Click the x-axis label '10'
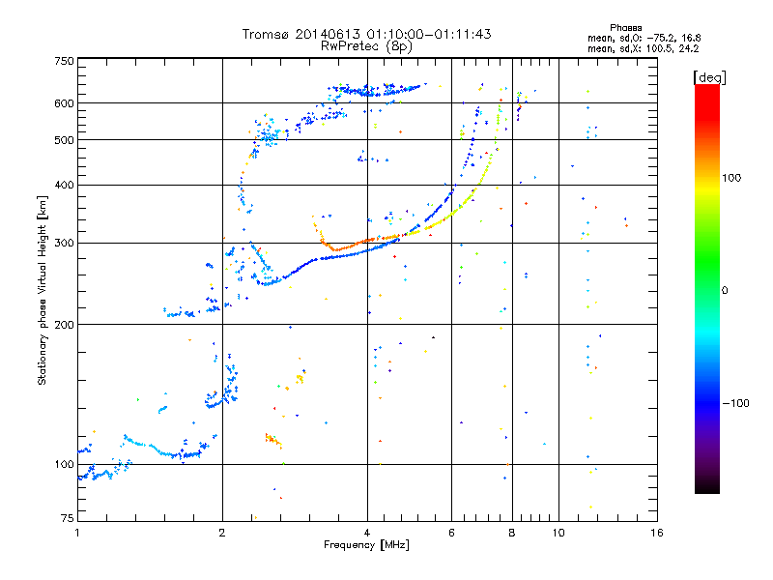 [558, 533]
